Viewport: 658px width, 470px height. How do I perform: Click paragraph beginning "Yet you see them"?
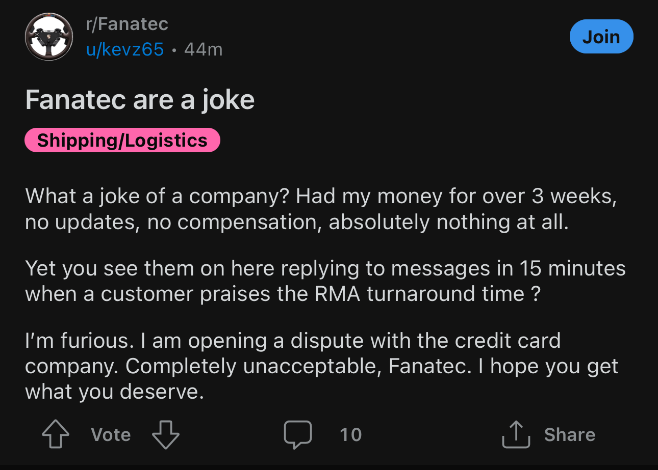[324, 281]
